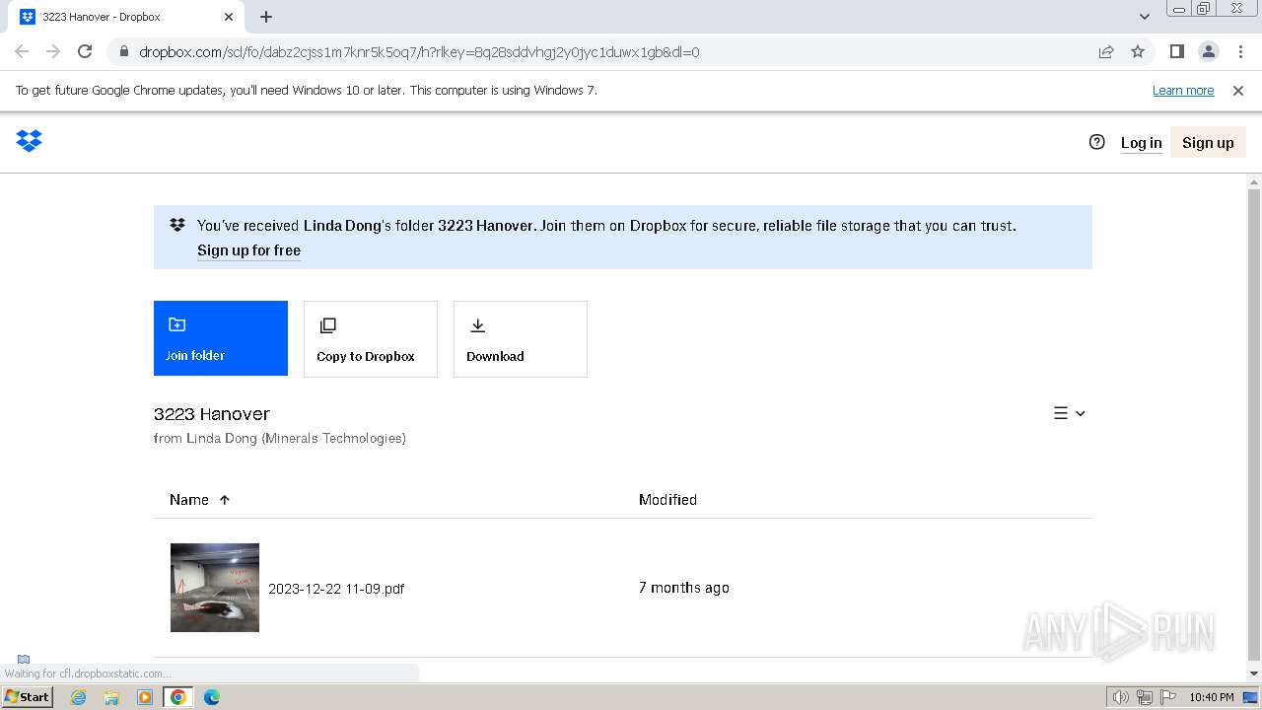Open Windows Media Player taskbar icon
Image resolution: width=1262 pixels, height=710 pixels.
(x=145, y=697)
